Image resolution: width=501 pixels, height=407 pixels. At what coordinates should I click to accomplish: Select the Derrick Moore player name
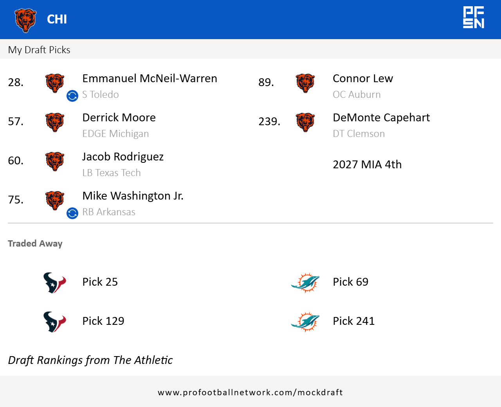[x=119, y=118]
